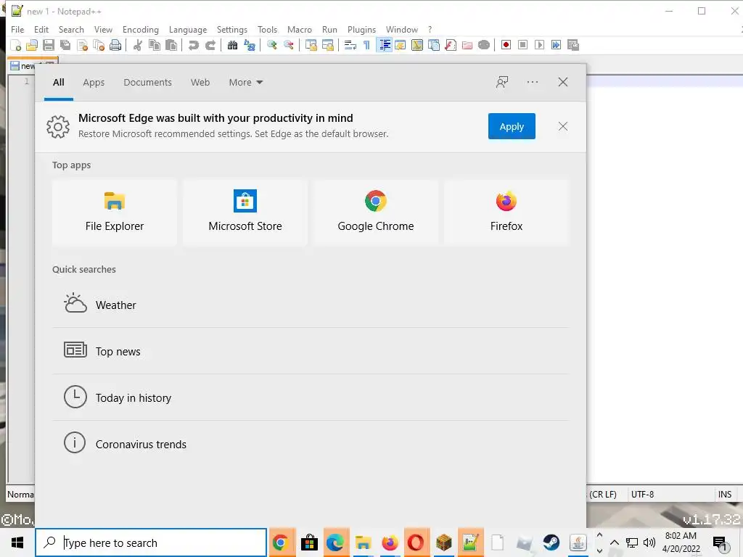Screen dimensions: 743x557
Task: Open Opera from the taskbar
Action: [416, 542]
